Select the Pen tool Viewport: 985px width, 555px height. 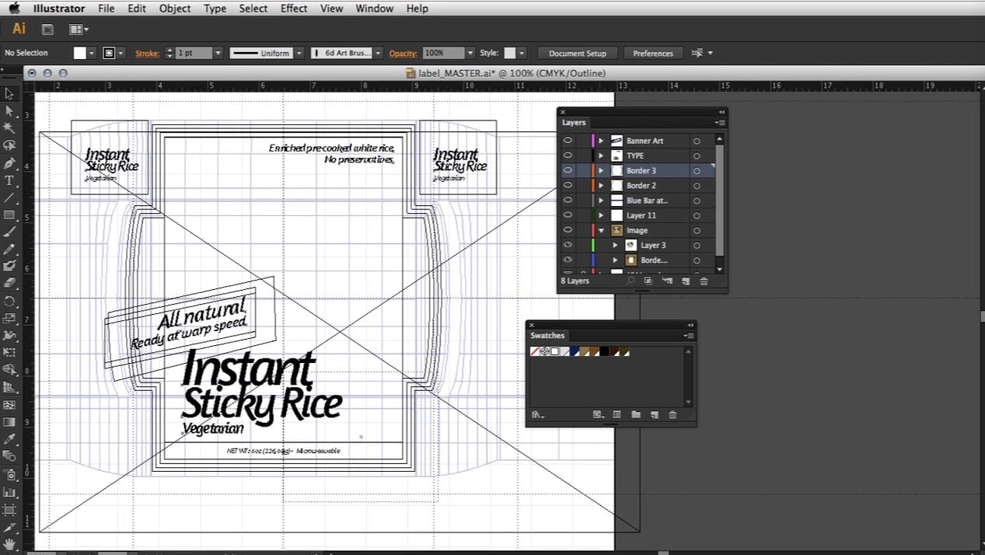point(9,163)
